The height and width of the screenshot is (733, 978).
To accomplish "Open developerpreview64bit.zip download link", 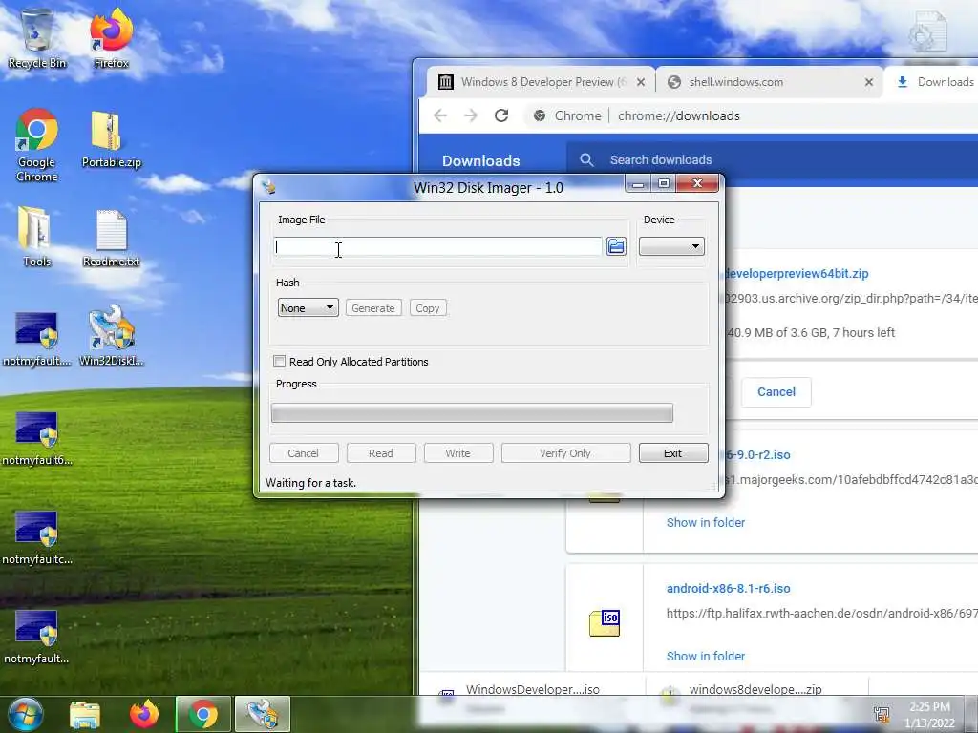I will 797,273.
